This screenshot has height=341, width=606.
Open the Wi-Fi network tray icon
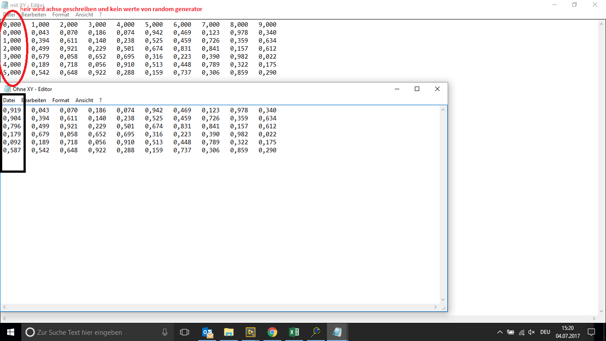[x=521, y=332]
